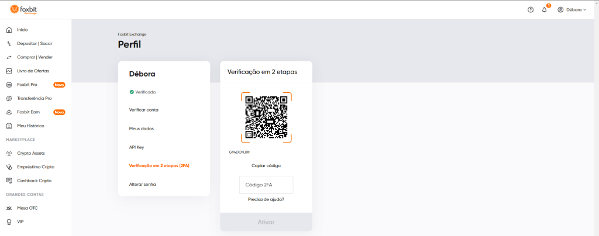Screen dimensions: 599x236
Task: Click the Depositar | Sacar arrows icon
Action: [9, 43]
